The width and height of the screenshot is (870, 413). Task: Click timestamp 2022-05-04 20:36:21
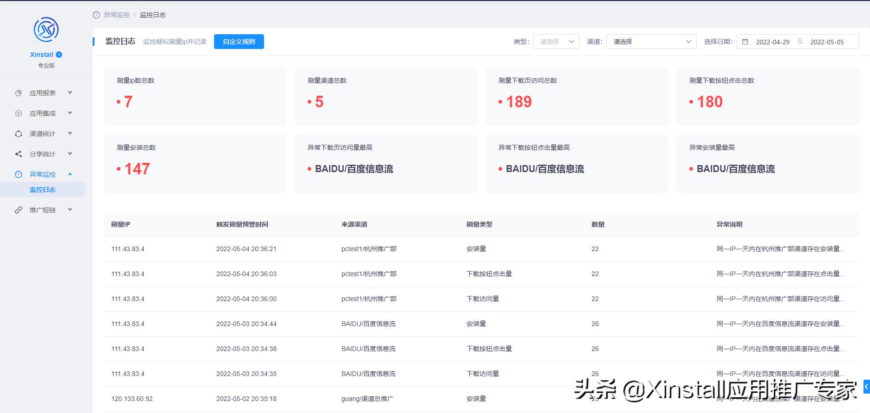coord(246,249)
